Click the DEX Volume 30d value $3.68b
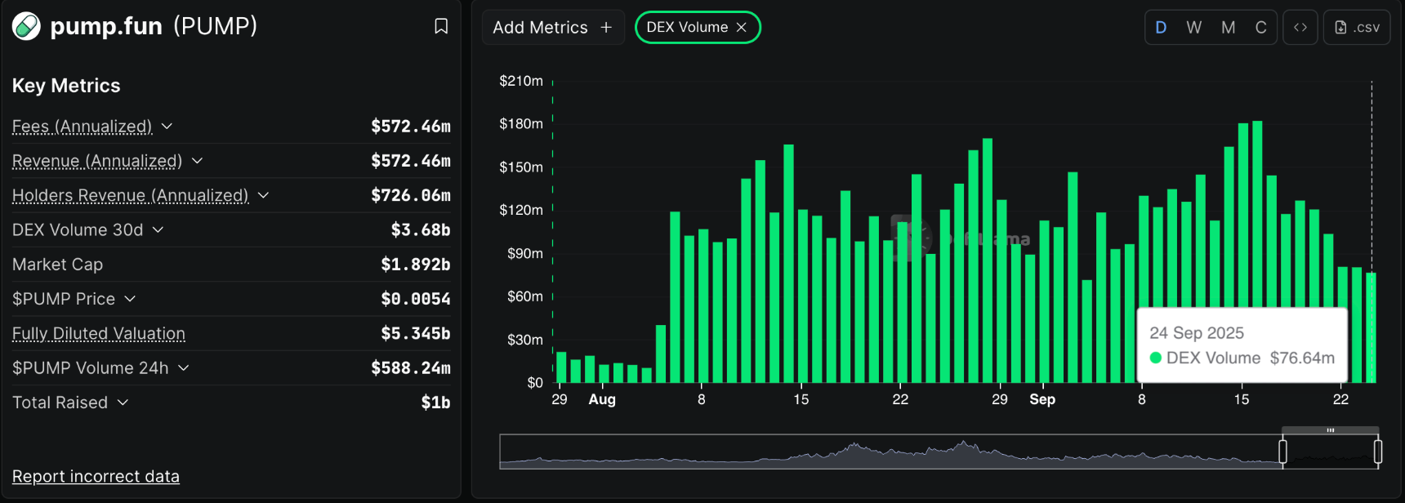The image size is (1405, 503). 421,230
